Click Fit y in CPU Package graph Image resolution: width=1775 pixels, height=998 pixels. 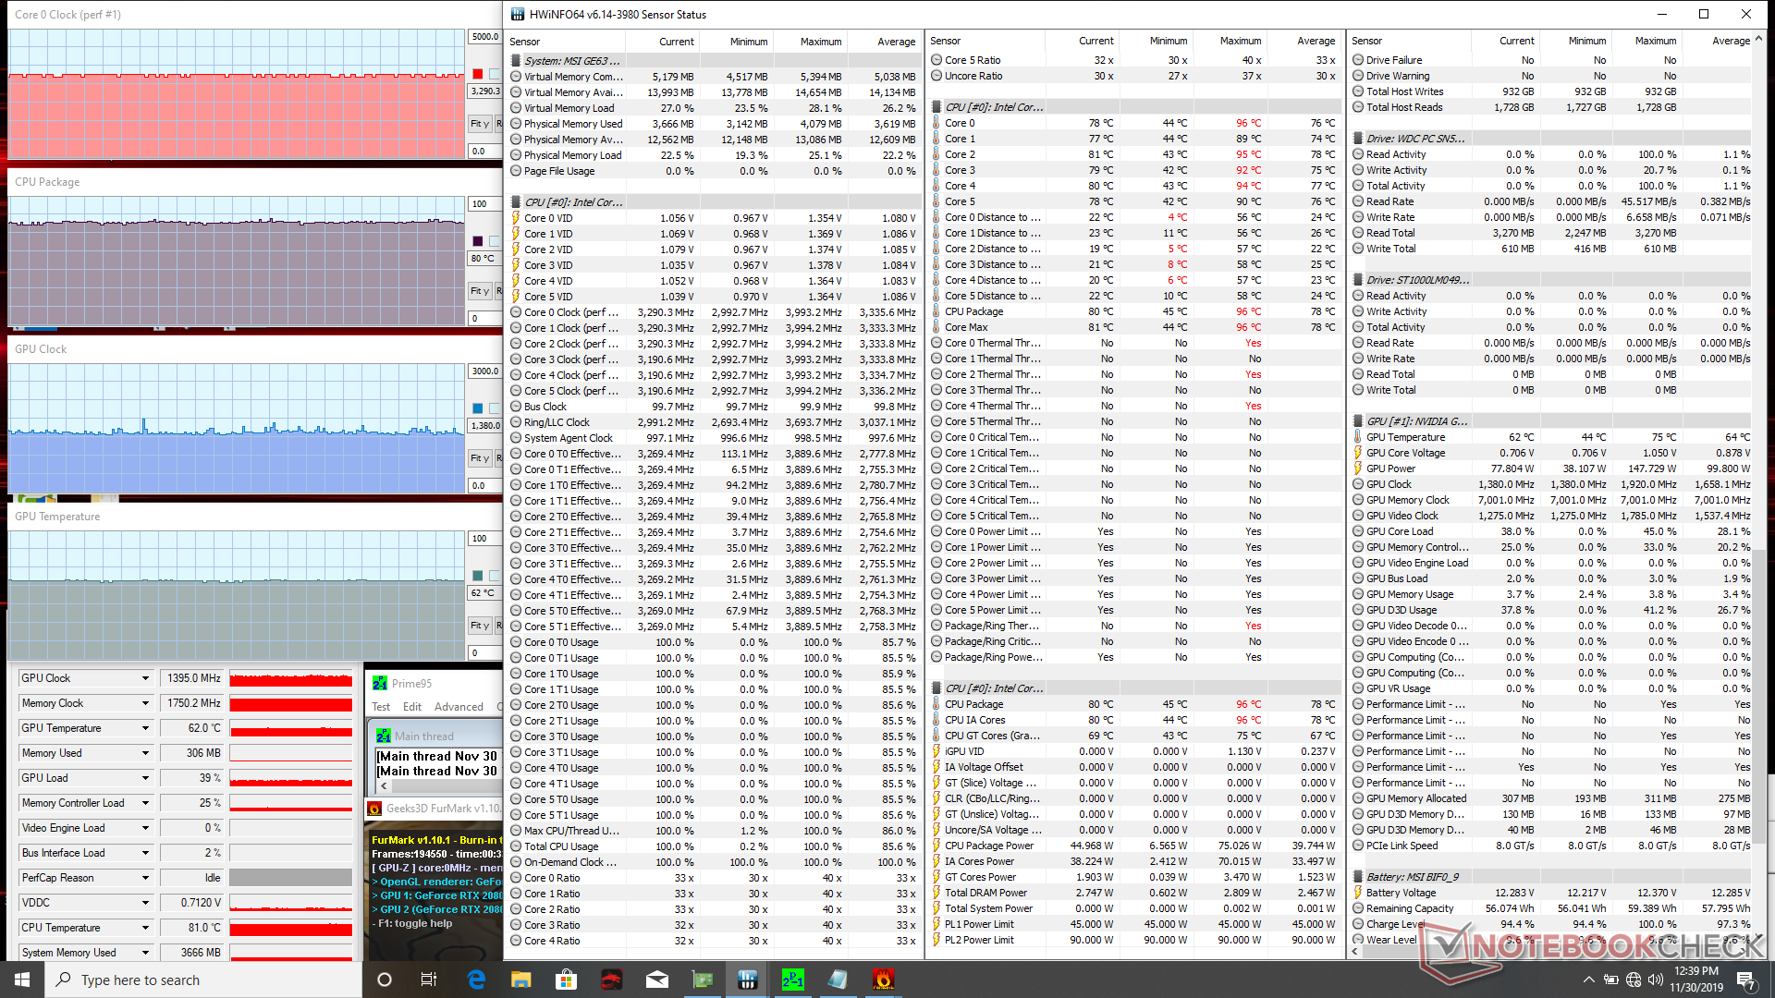point(479,291)
